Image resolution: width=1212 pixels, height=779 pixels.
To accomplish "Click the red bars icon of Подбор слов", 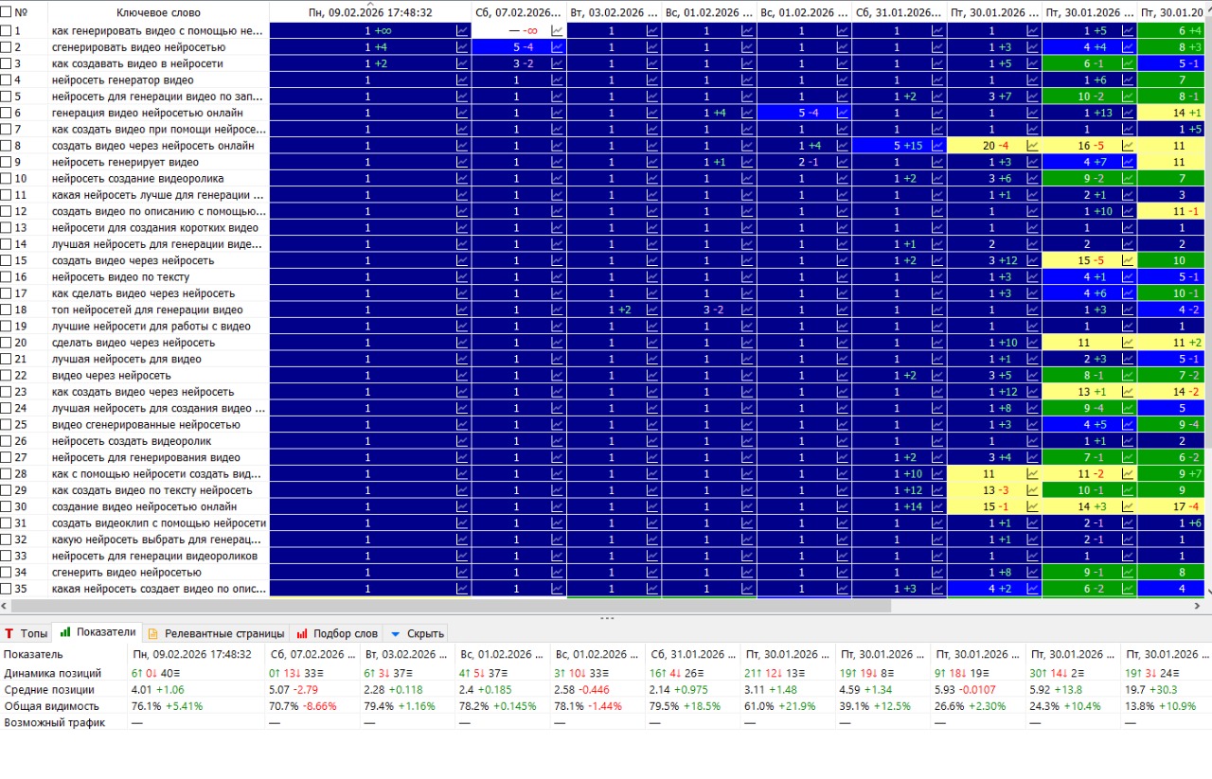I will click(x=302, y=633).
